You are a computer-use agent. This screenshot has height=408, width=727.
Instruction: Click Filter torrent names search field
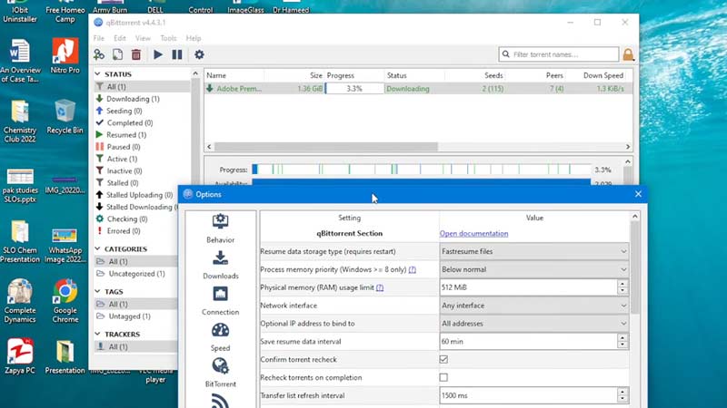click(559, 54)
